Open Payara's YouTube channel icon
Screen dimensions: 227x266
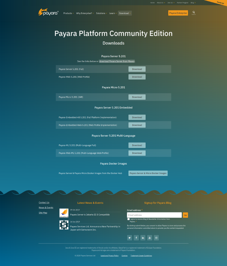click(x=149, y=238)
